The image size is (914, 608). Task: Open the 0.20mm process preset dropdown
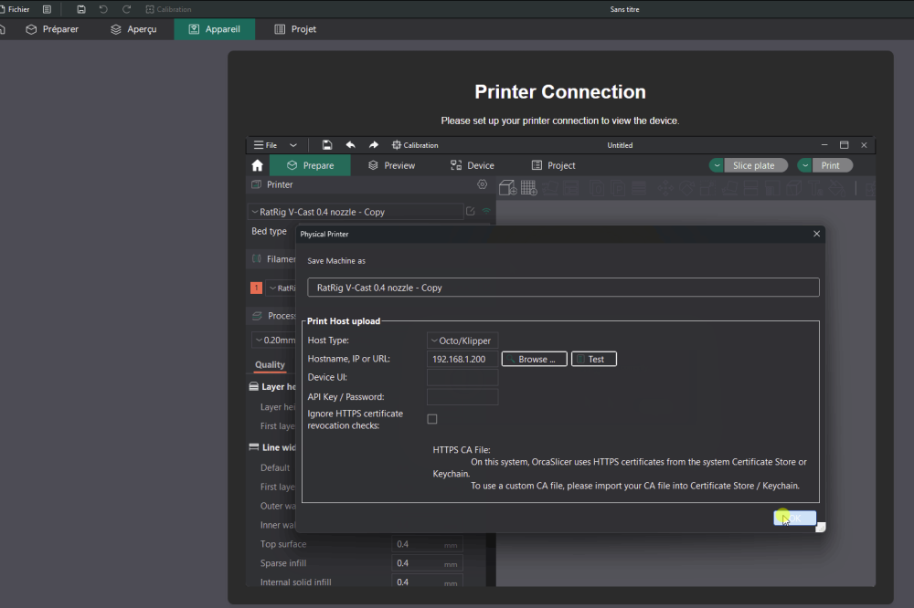pyautogui.click(x=274, y=341)
